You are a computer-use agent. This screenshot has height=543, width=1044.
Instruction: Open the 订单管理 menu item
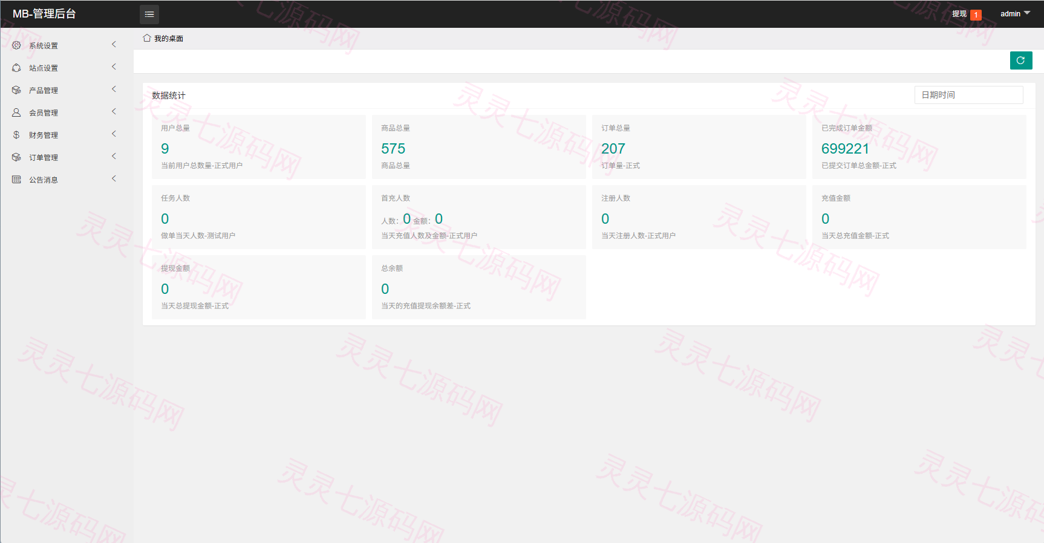pos(67,157)
